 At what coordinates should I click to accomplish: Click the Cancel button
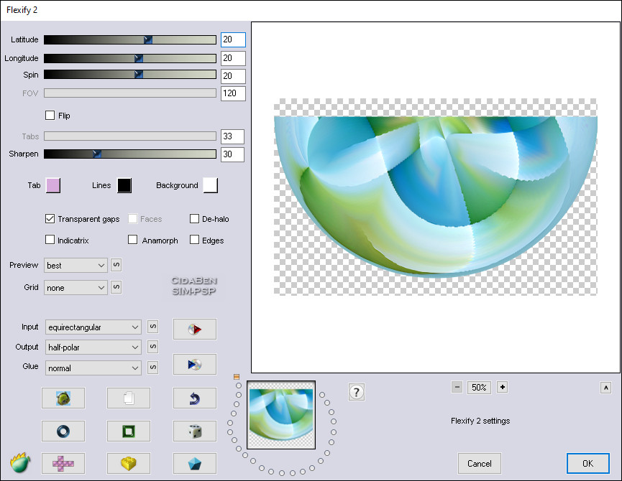click(x=479, y=464)
